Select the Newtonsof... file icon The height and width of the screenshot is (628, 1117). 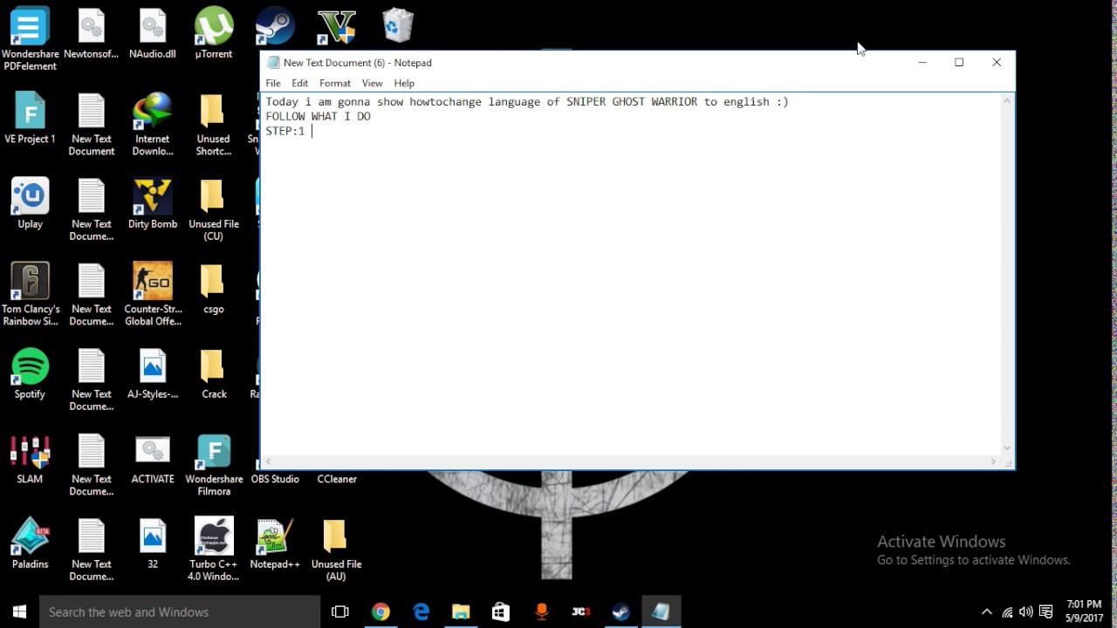pyautogui.click(x=92, y=35)
